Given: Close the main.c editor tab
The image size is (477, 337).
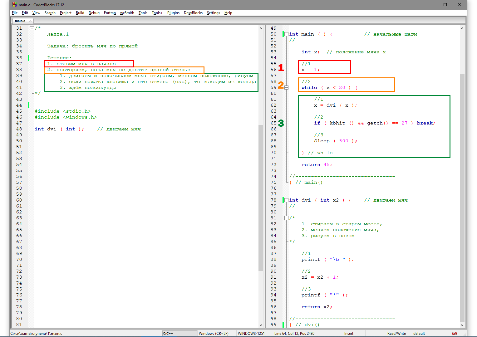Looking at the screenshot, I should click(x=30, y=21).
